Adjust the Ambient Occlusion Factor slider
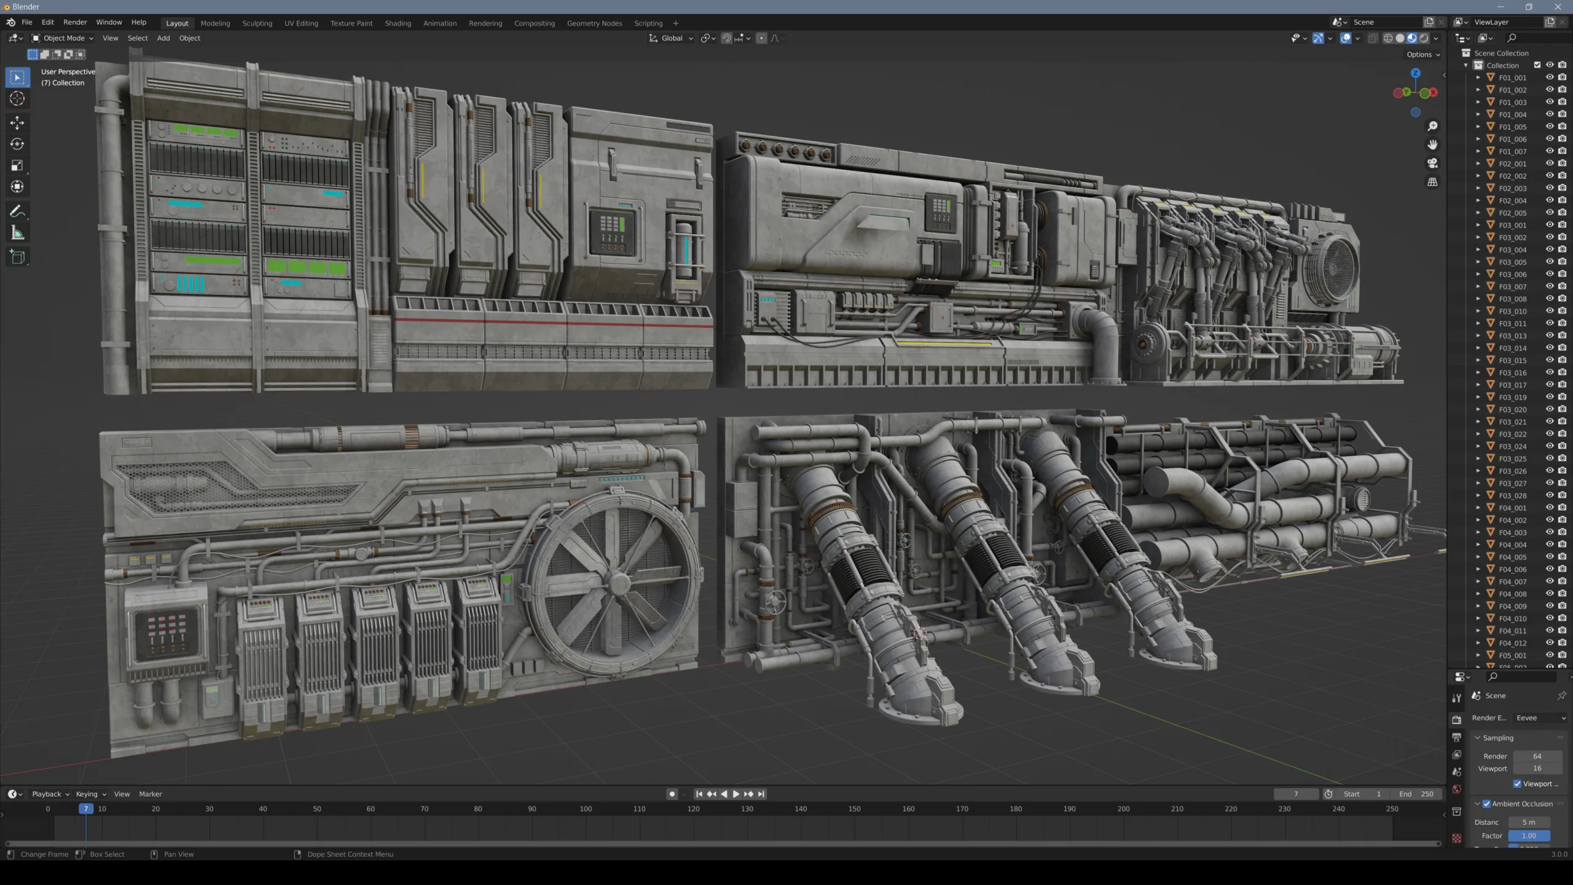The width and height of the screenshot is (1573, 885). coord(1529,836)
